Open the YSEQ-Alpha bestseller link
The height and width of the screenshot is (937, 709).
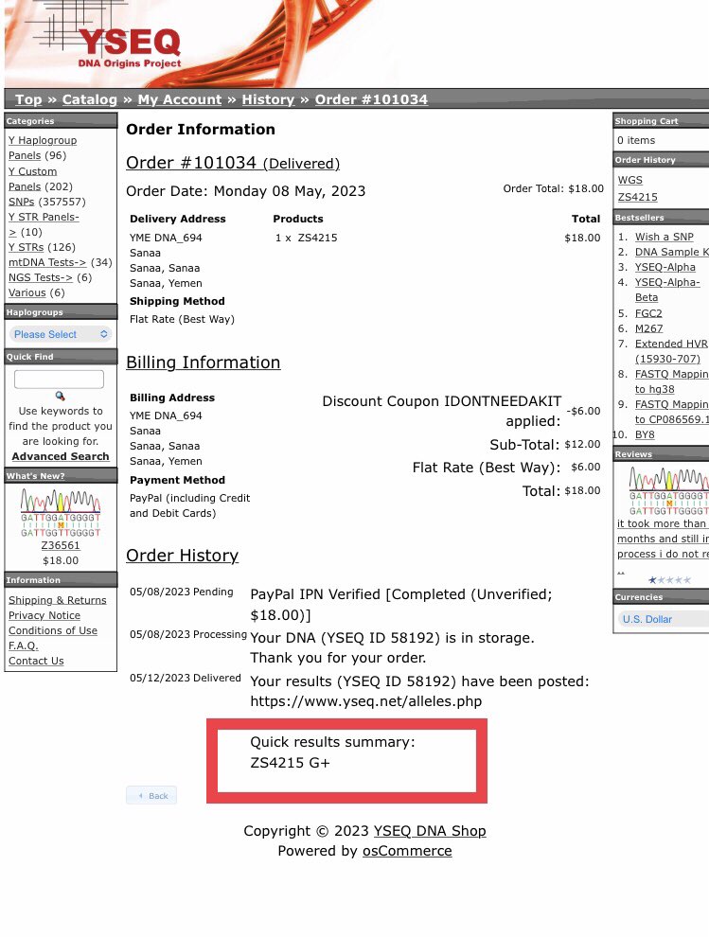(x=665, y=267)
